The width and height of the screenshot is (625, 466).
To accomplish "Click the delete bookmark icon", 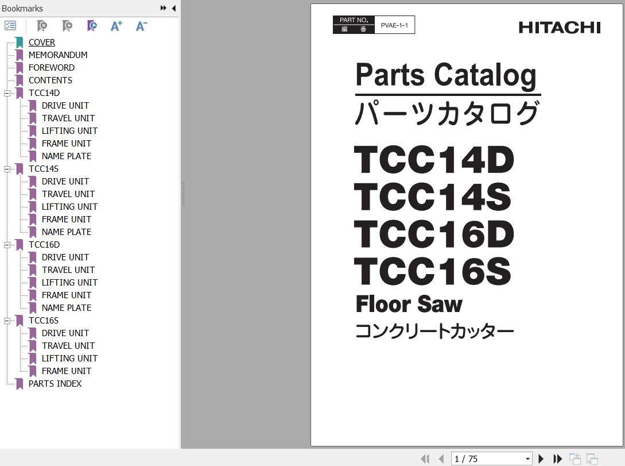I will 41,26.
